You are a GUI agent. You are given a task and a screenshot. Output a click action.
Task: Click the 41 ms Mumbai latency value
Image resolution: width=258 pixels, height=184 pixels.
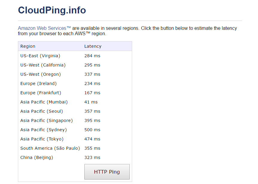[91, 102]
